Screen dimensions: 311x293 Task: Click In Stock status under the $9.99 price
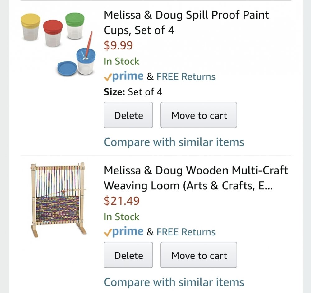122,61
